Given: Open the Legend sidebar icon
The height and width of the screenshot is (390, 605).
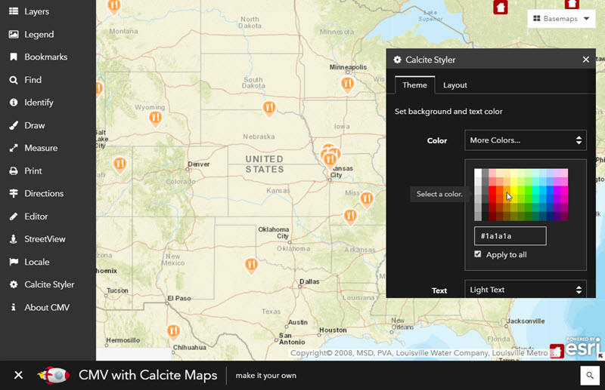Looking at the screenshot, I should (x=14, y=34).
